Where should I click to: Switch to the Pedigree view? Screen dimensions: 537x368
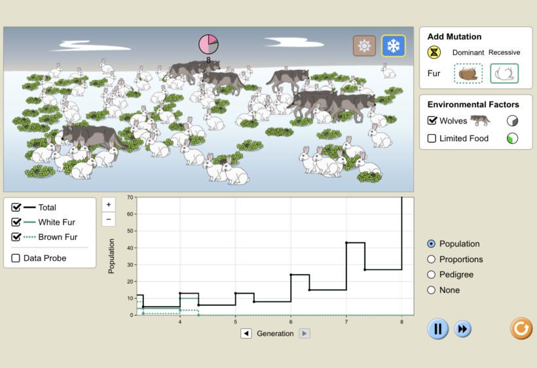point(431,275)
